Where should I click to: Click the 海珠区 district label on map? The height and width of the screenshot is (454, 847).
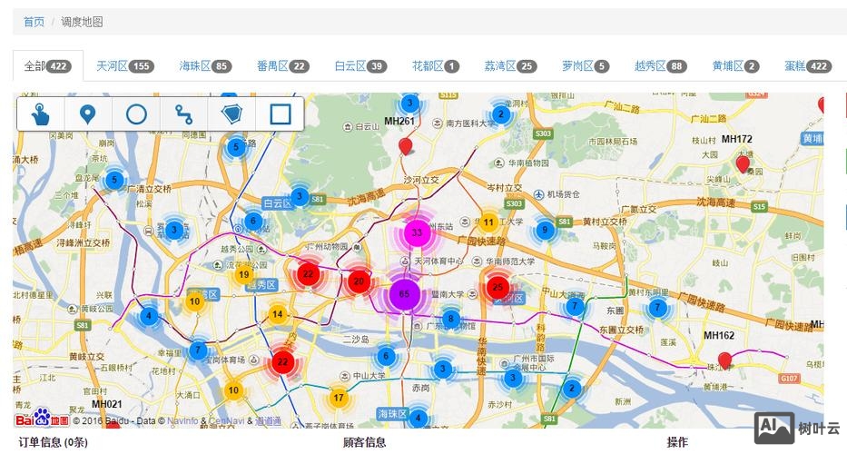(x=392, y=414)
